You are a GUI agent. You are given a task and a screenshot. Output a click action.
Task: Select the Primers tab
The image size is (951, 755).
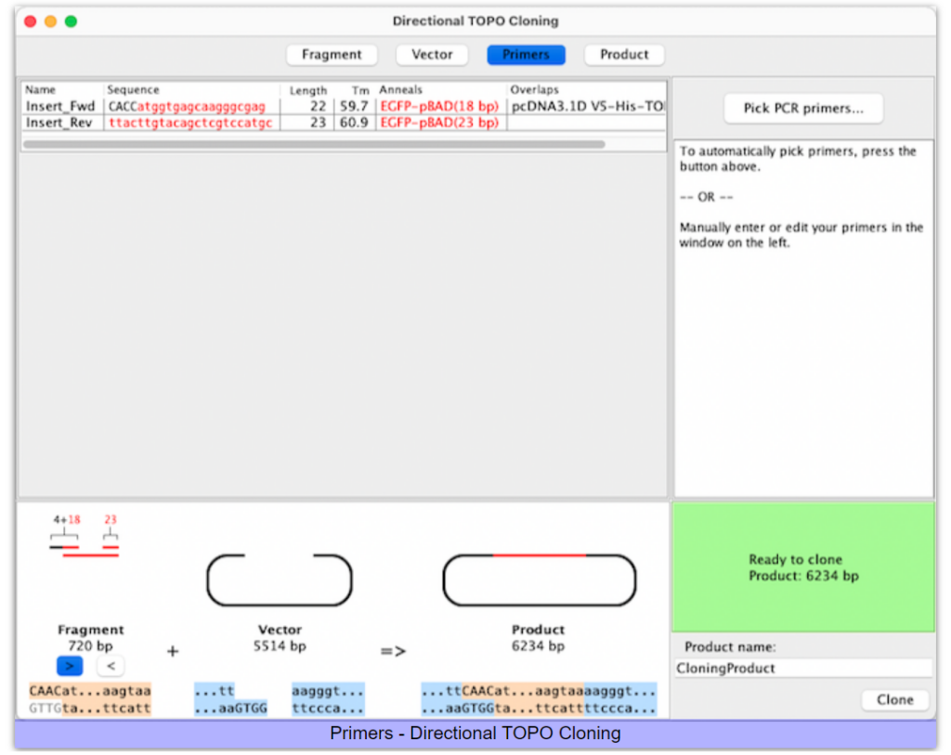click(x=526, y=55)
